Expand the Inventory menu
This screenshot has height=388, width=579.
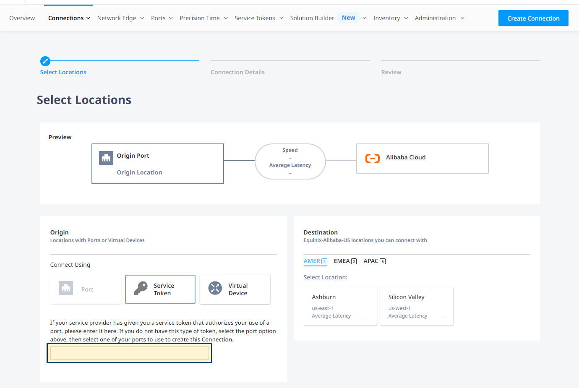[391, 18]
